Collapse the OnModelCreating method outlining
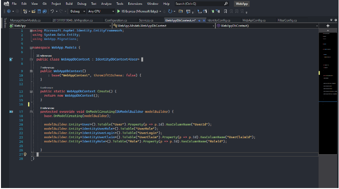Screen dimensions: 339x189 click(31, 112)
